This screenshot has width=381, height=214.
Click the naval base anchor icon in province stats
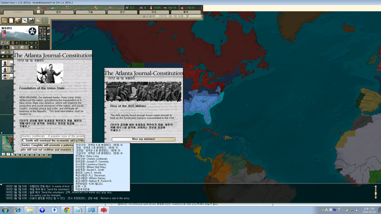(13, 43)
